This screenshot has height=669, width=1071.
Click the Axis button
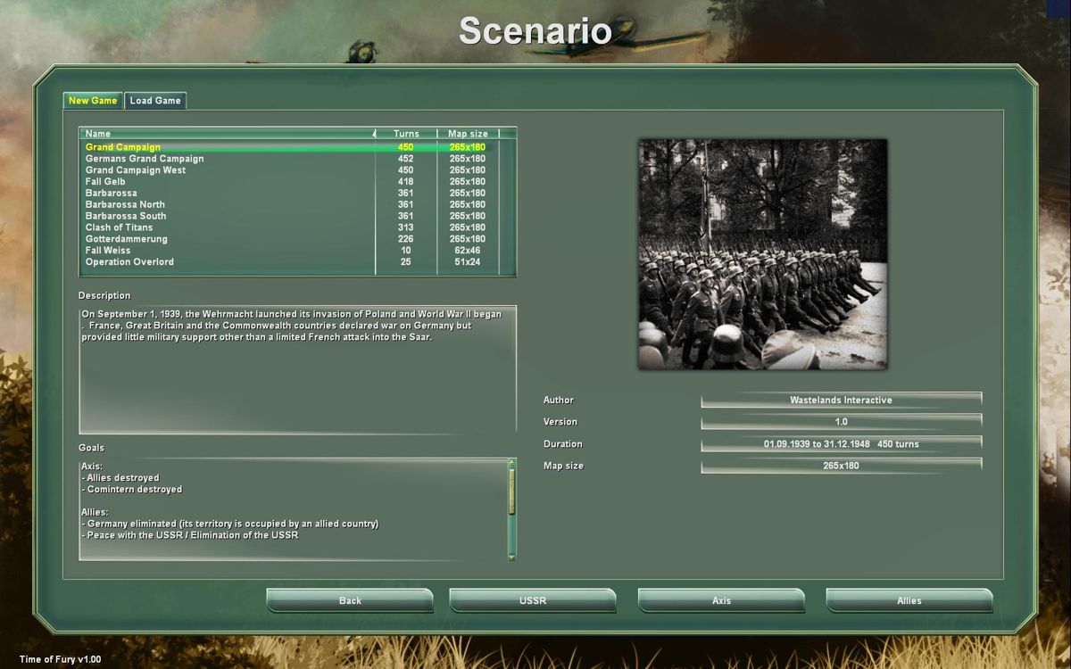721,600
